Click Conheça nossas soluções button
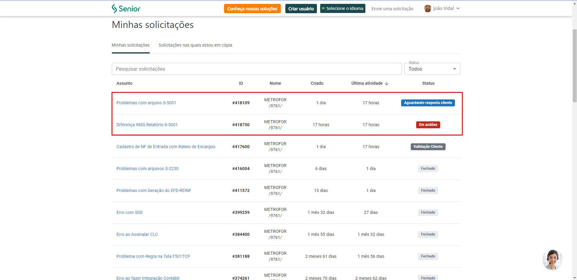 (x=252, y=9)
